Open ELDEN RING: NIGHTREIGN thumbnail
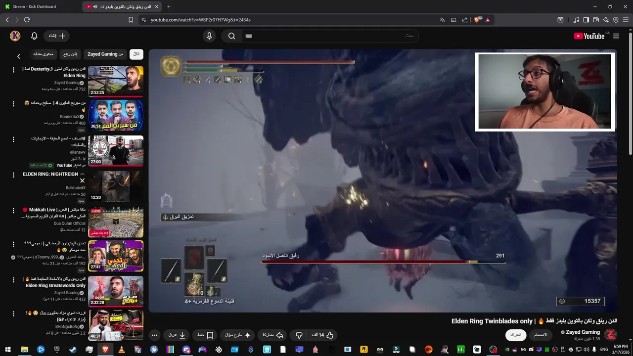 click(116, 186)
